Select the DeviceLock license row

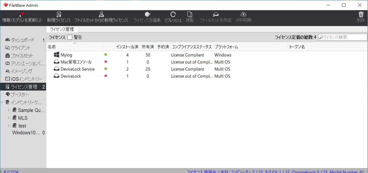pos(207,76)
